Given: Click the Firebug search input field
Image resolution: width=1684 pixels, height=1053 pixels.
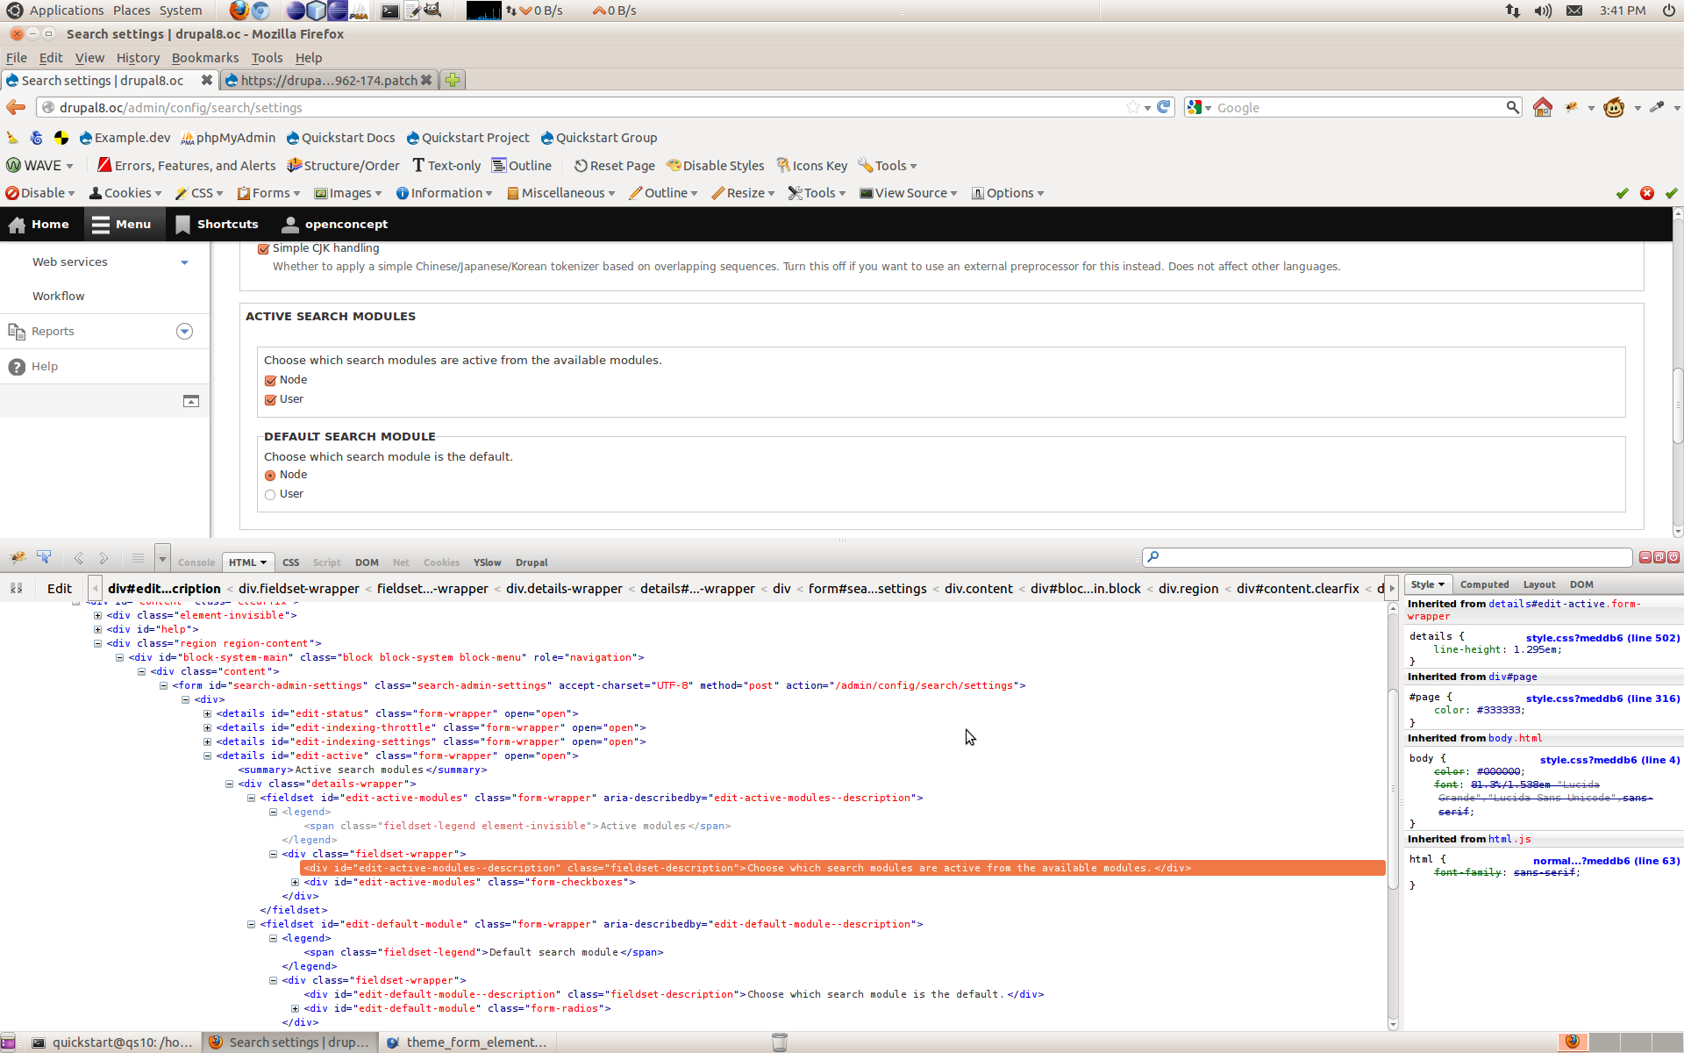Looking at the screenshot, I should [x=1387, y=557].
